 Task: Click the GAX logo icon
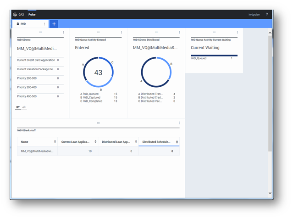[15, 15]
